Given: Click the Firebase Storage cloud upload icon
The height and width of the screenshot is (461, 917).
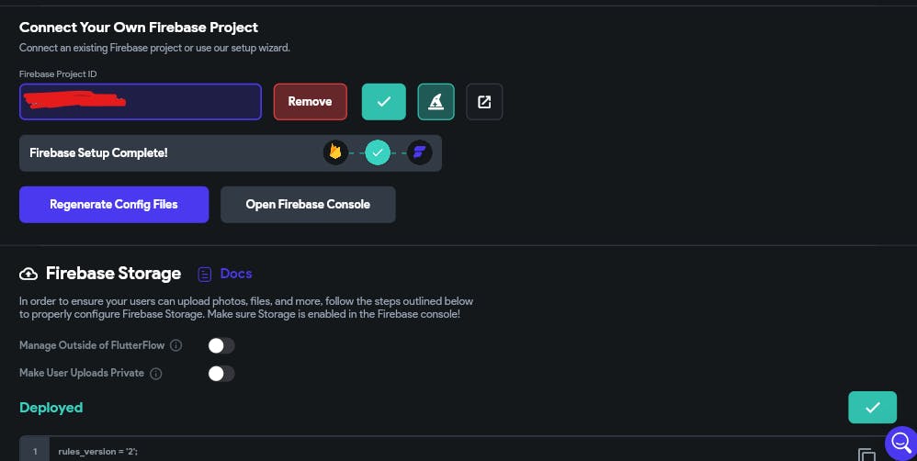Looking at the screenshot, I should pyautogui.click(x=28, y=274).
